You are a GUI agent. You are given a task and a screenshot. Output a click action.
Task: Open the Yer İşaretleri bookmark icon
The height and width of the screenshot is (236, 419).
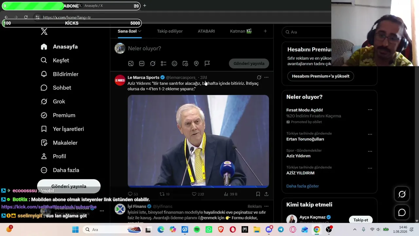coord(44,129)
